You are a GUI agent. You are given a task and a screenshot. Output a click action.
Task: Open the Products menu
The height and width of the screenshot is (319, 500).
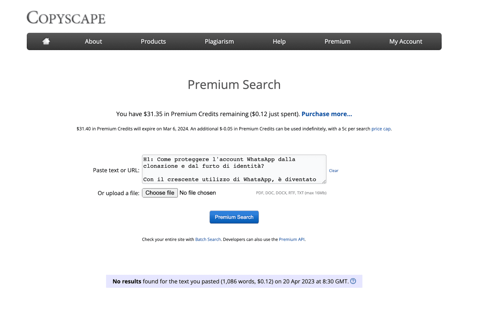tap(153, 42)
